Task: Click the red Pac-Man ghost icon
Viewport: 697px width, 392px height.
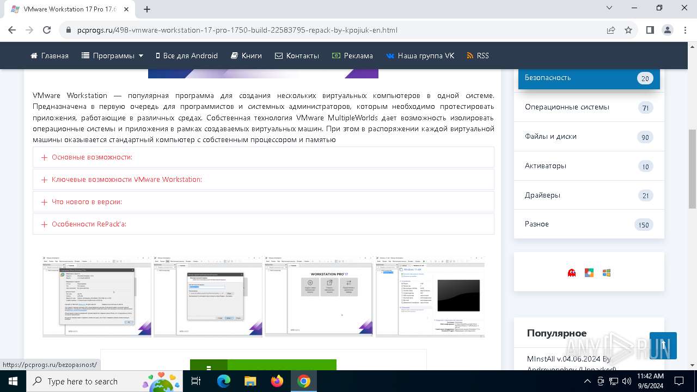Action: coord(572,273)
